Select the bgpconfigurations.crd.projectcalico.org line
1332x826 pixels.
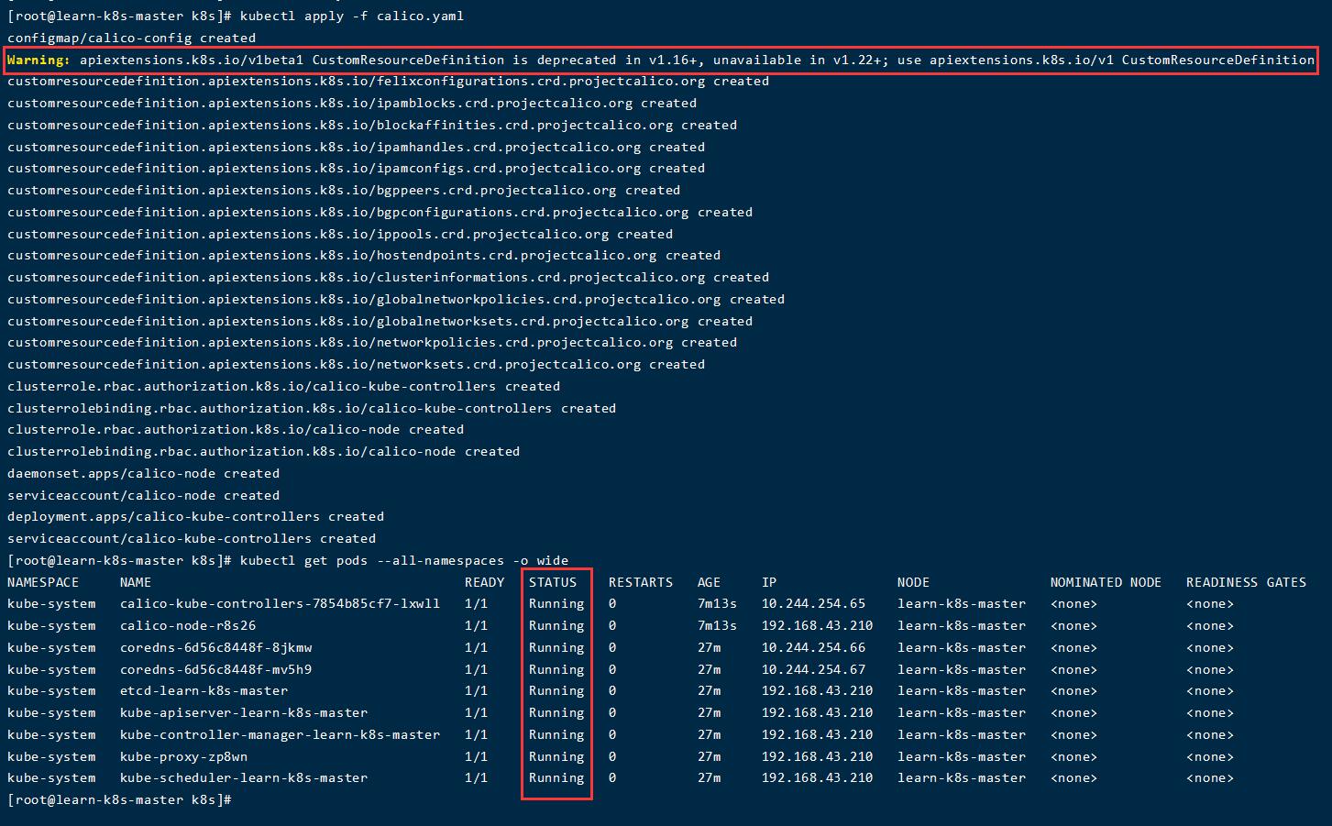click(x=380, y=213)
